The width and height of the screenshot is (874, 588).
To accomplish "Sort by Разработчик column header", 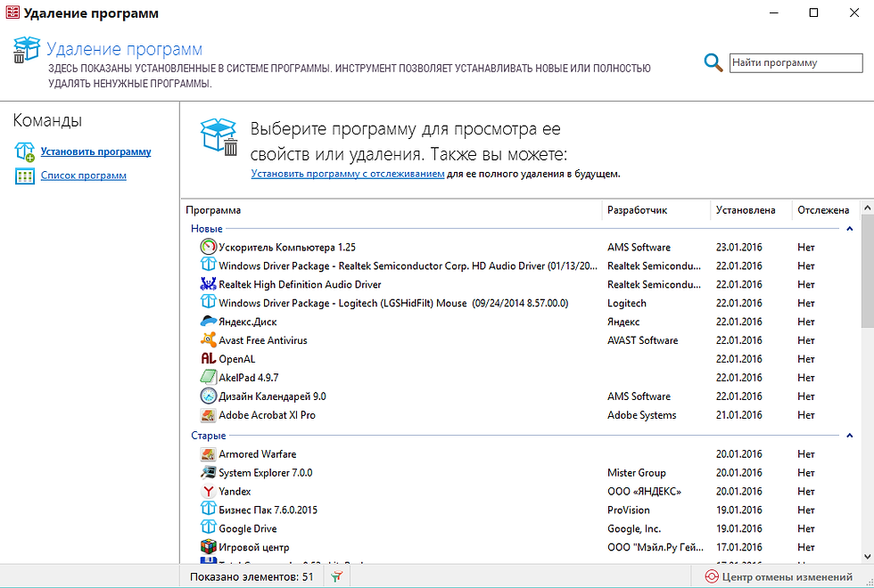I will click(x=656, y=210).
